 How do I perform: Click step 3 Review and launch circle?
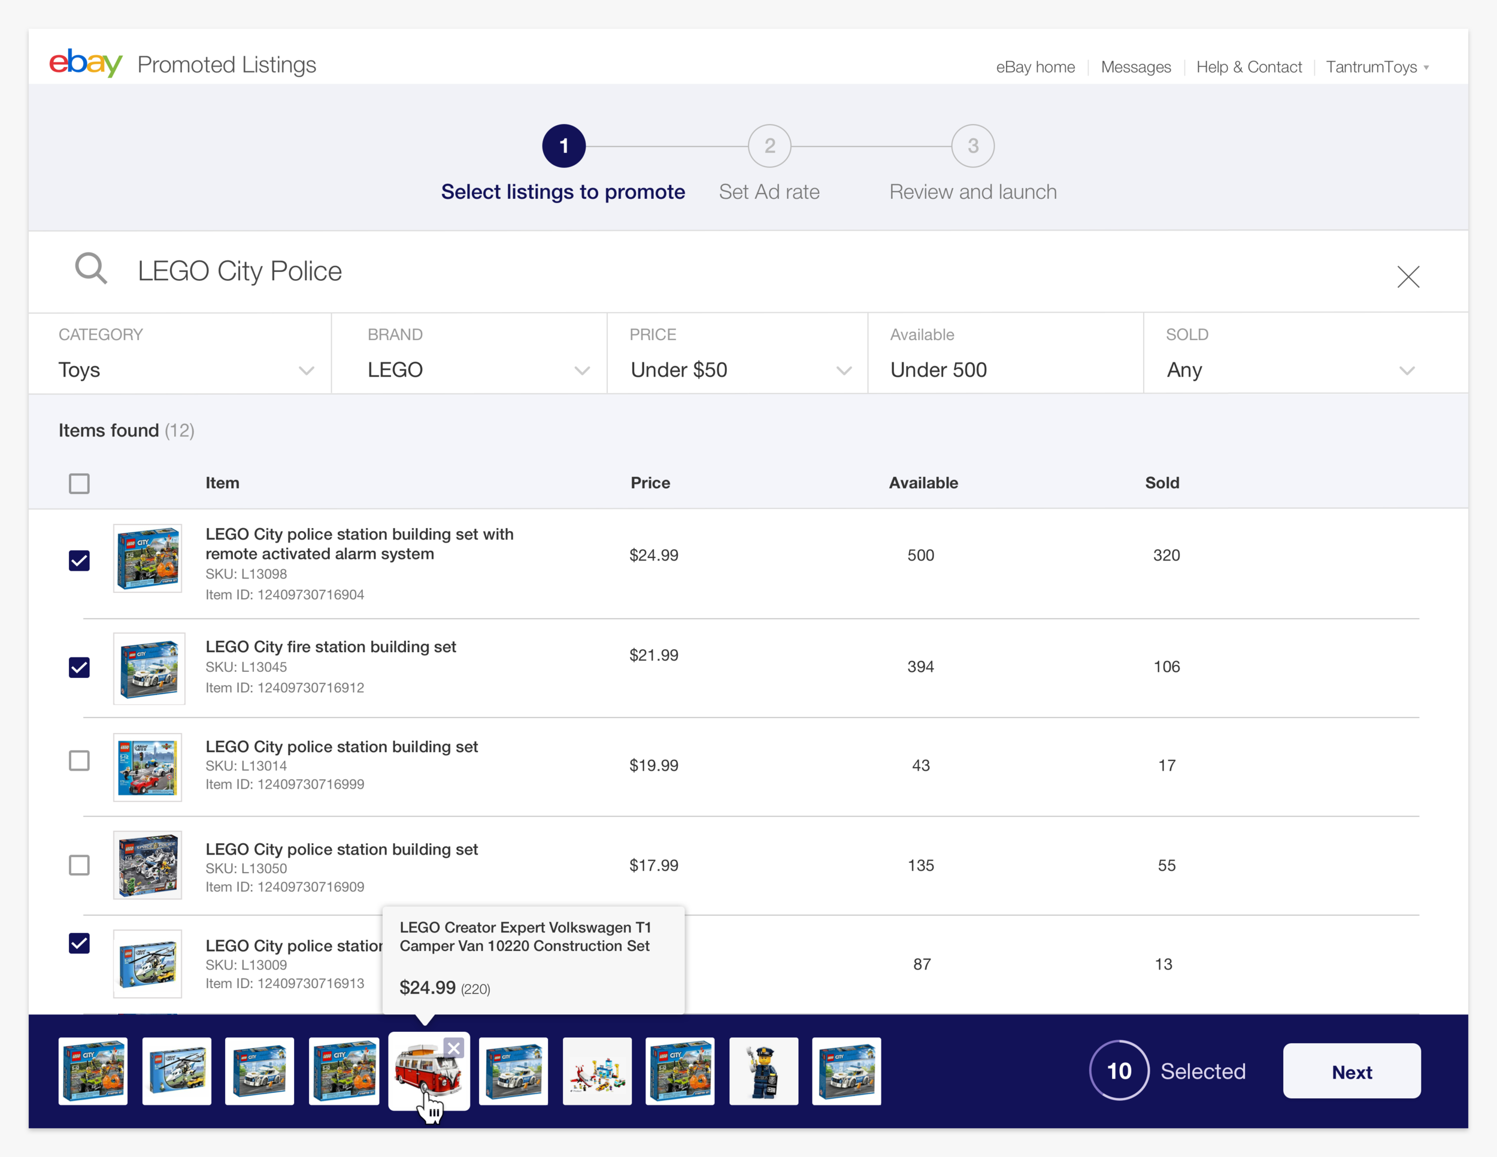[x=972, y=146]
